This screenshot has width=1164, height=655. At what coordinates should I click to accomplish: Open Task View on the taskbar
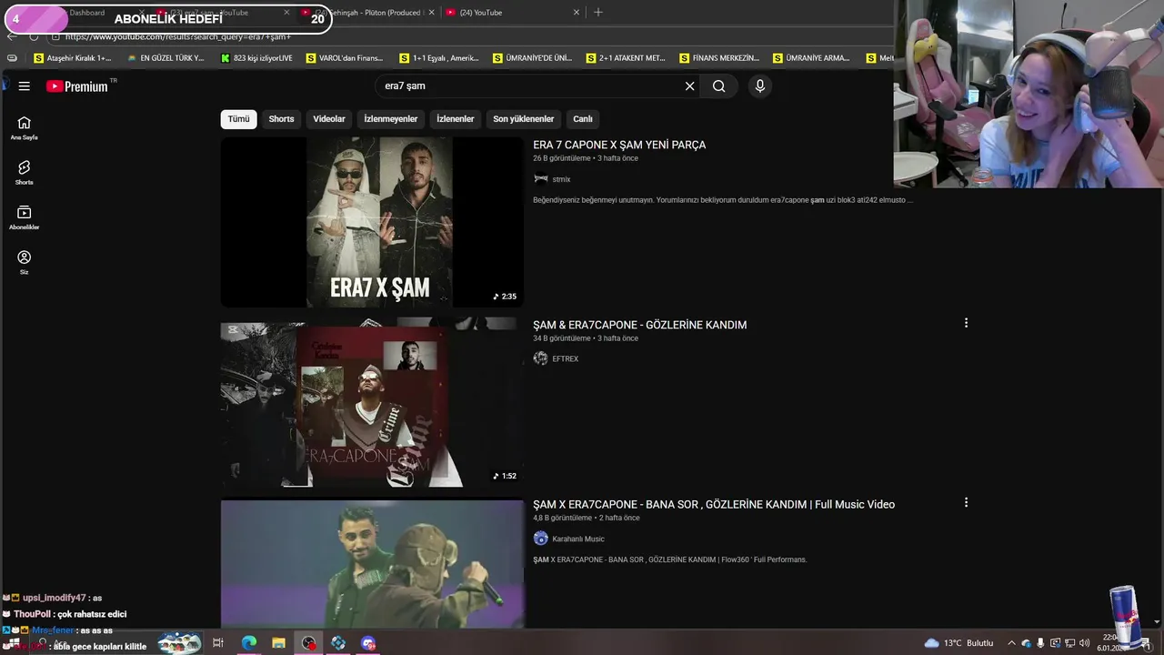pos(218,643)
